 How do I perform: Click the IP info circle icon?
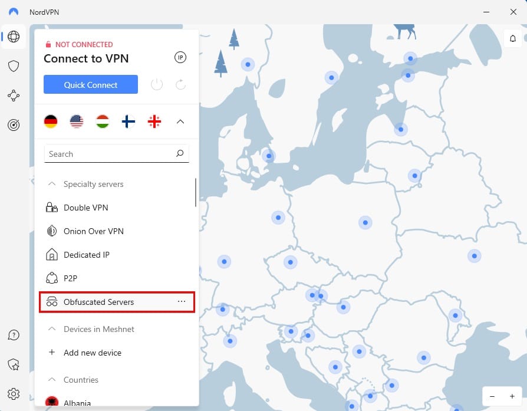click(x=180, y=58)
